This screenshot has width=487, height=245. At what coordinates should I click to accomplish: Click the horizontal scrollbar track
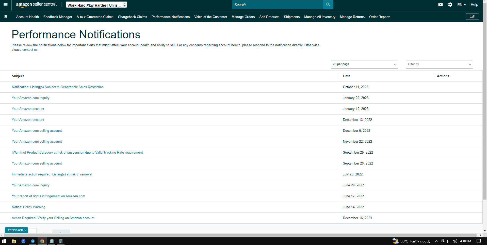[x=240, y=235]
